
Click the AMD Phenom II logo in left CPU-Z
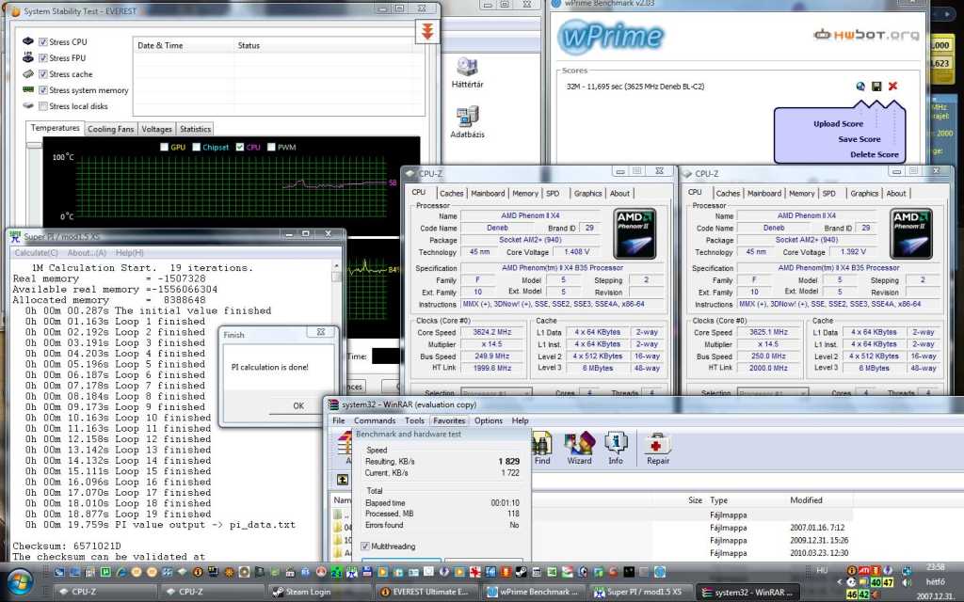coord(635,233)
